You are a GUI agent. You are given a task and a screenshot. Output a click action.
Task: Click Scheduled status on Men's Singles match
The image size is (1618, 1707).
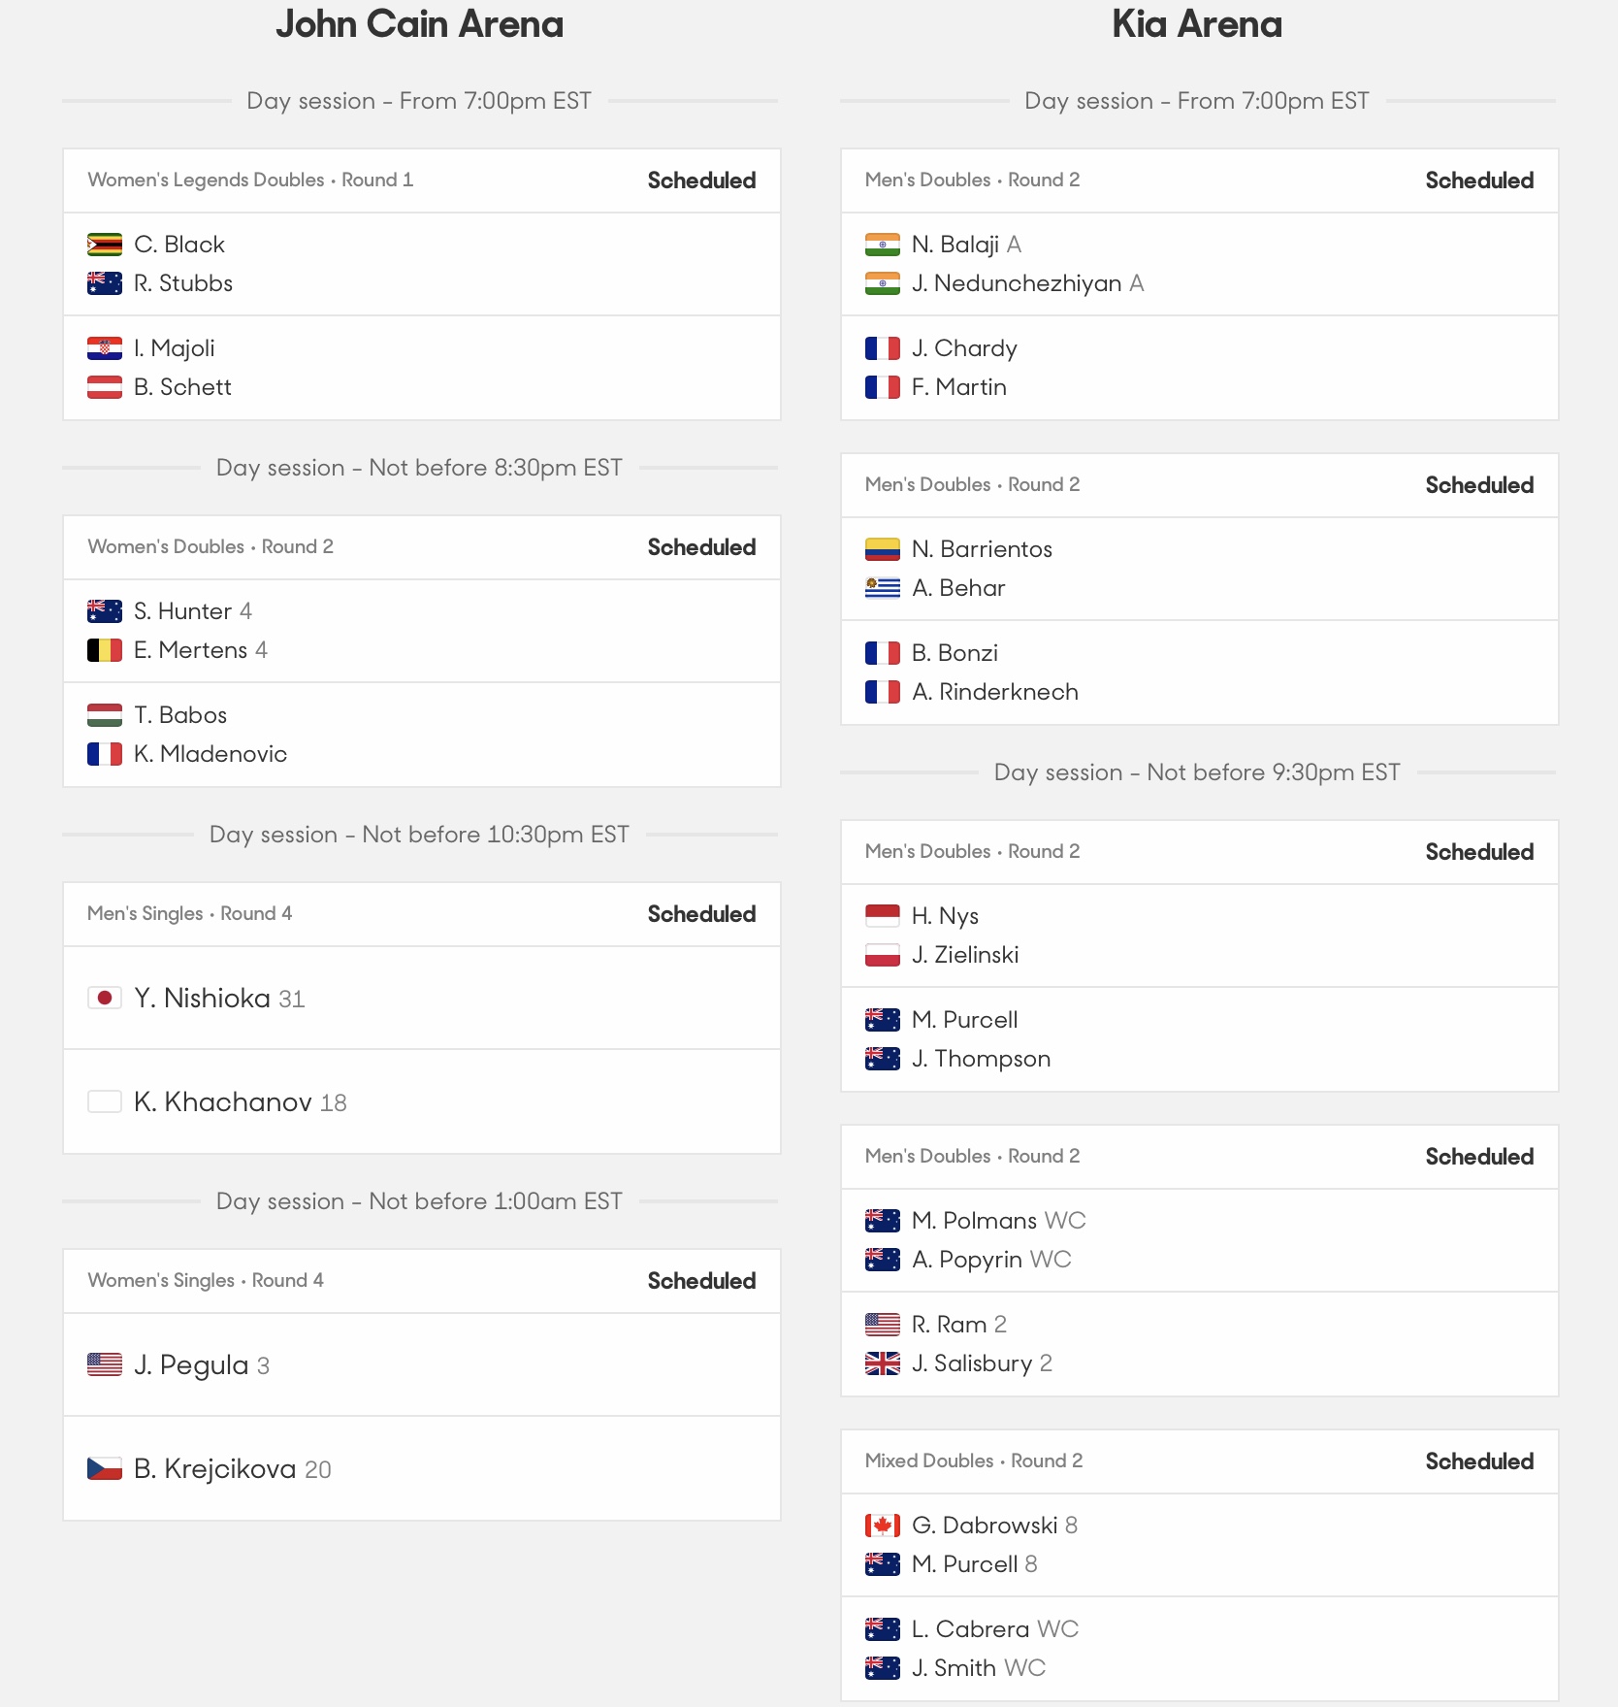click(701, 914)
